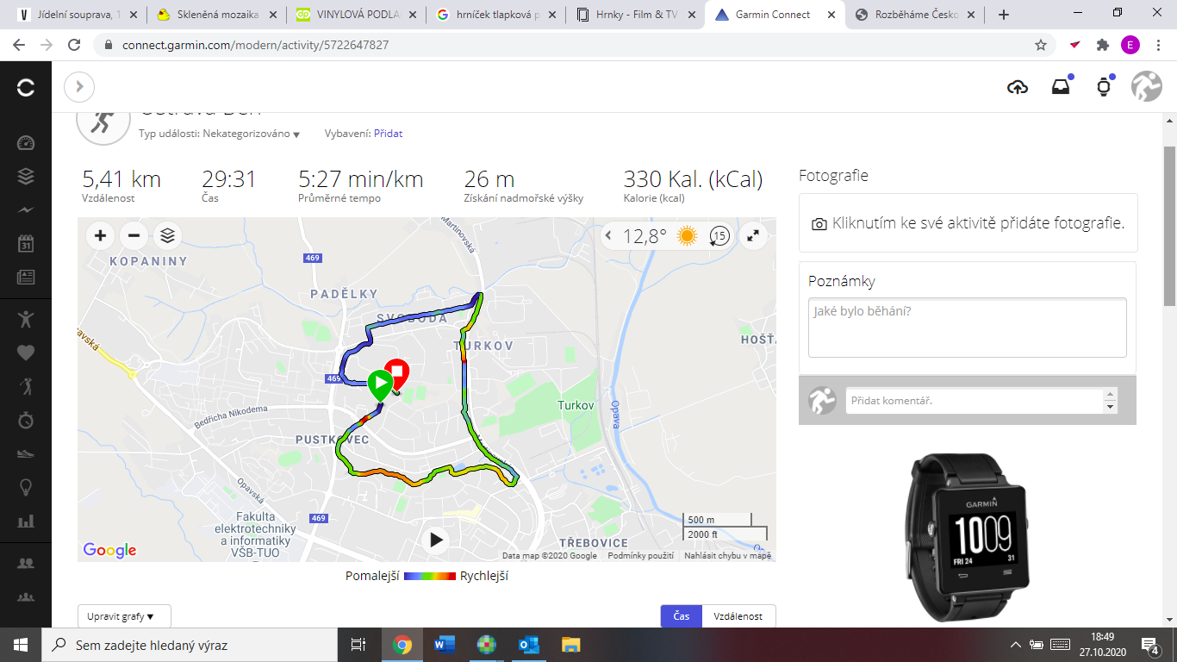Zoom in the map with plus button
The width and height of the screenshot is (1177, 662).
(x=101, y=235)
